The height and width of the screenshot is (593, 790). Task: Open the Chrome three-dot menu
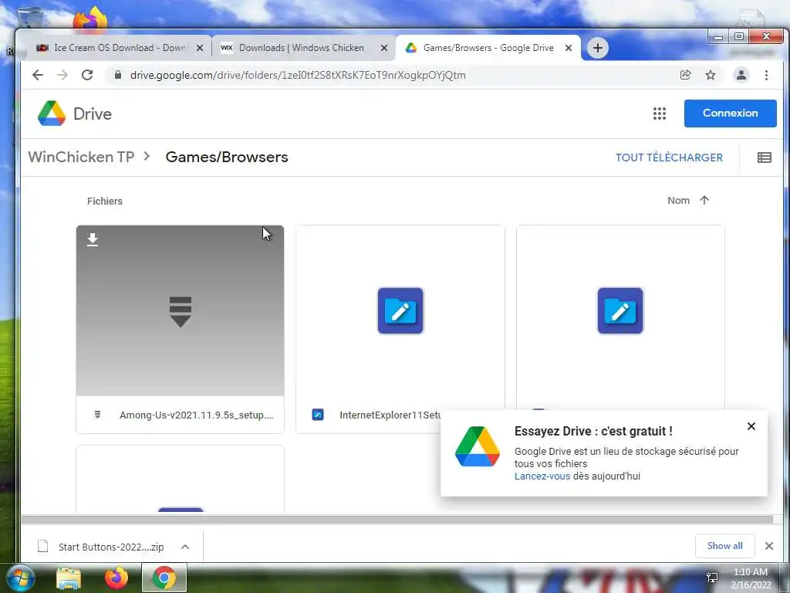click(766, 75)
